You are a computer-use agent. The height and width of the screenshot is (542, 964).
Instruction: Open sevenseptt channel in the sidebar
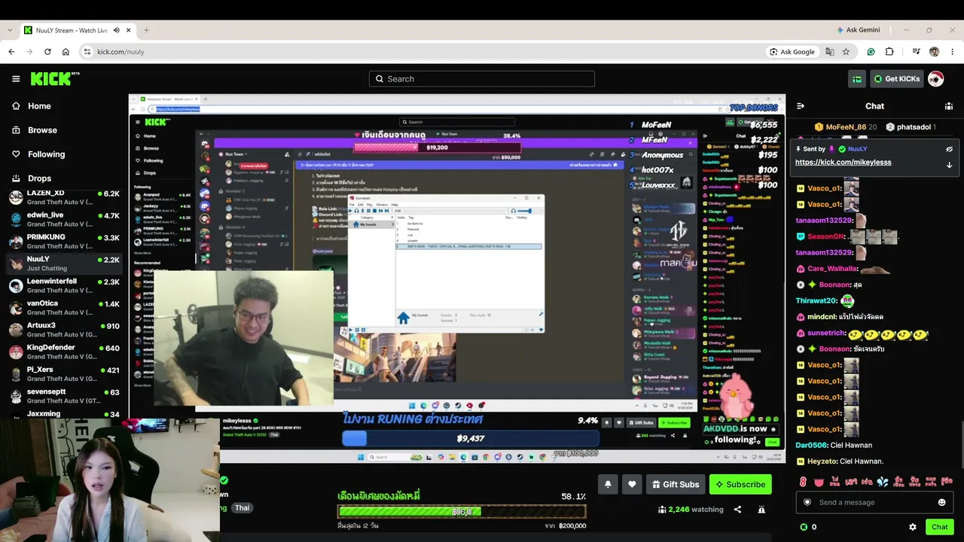pos(64,395)
